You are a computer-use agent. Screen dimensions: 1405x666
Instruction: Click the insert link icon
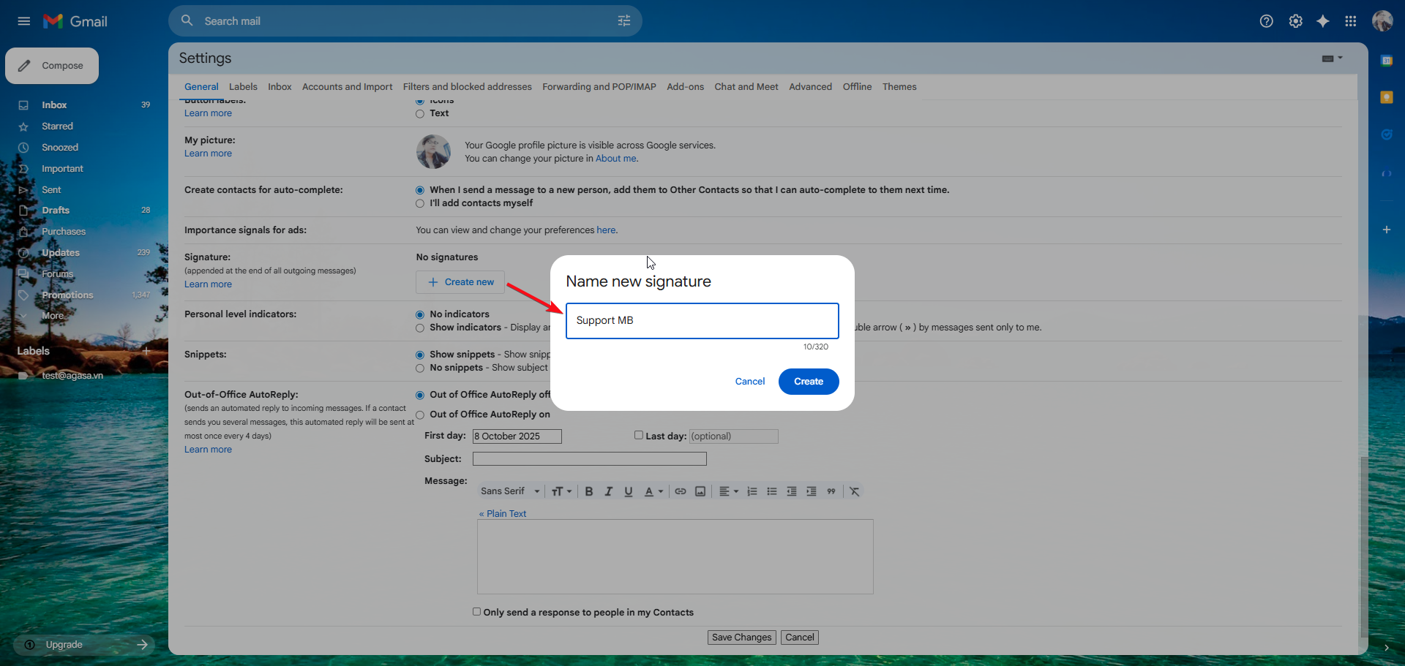tap(680, 491)
